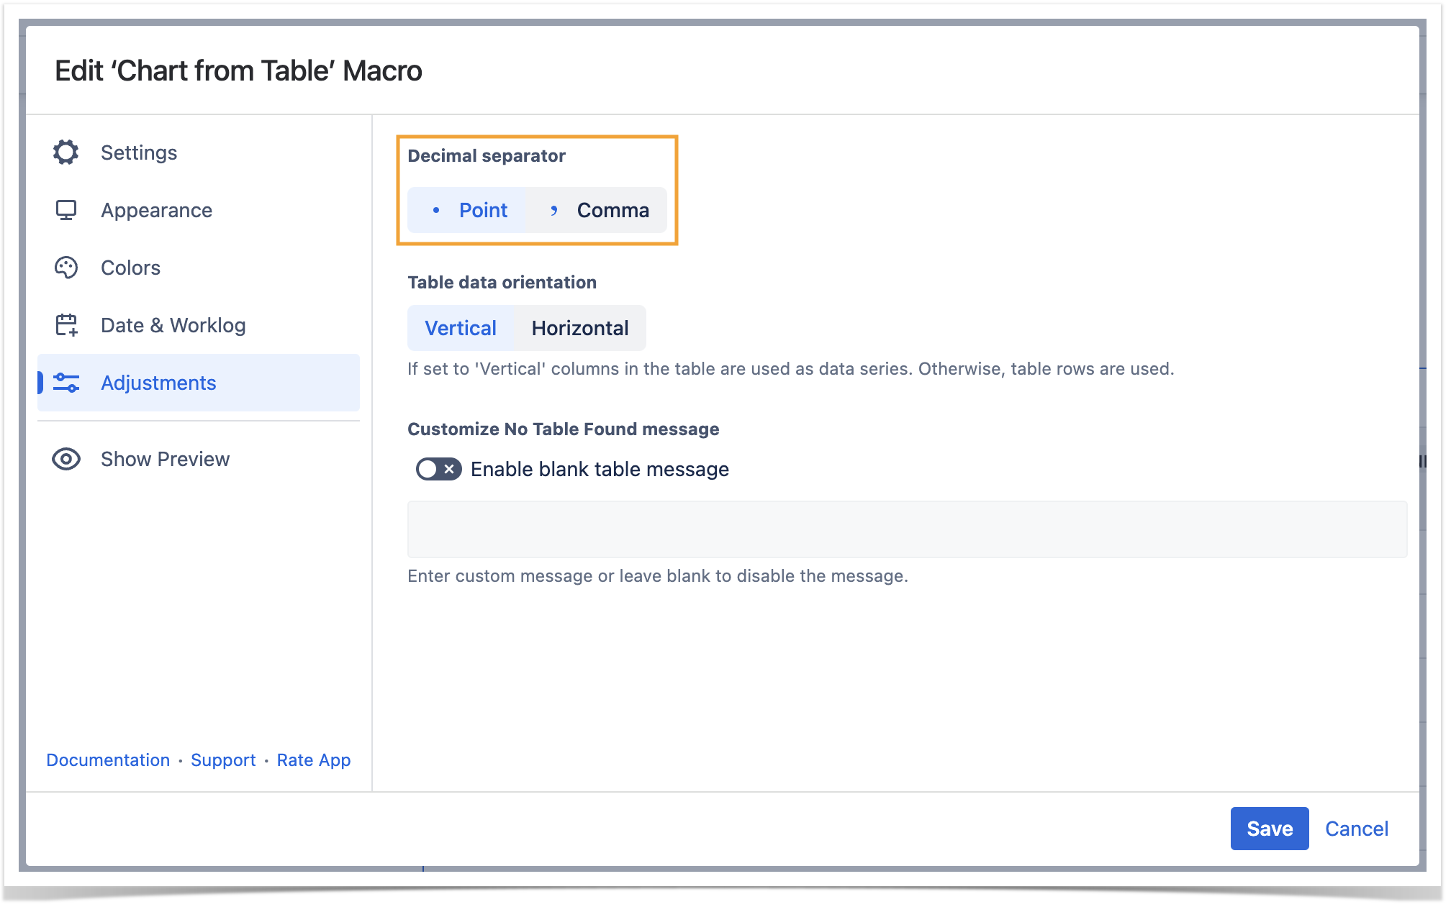Click the Adjustments sliders icon
Viewport: 1451px width, 907px height.
66,383
